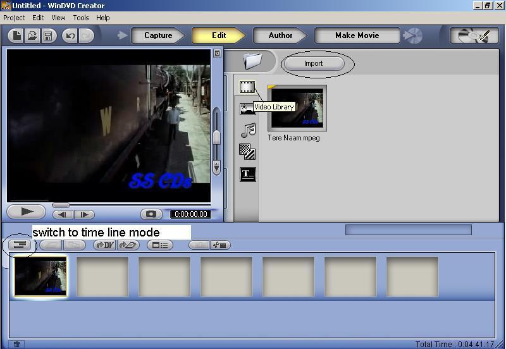Open the Title text effects icon
This screenshot has height=349, width=506.
[248, 174]
